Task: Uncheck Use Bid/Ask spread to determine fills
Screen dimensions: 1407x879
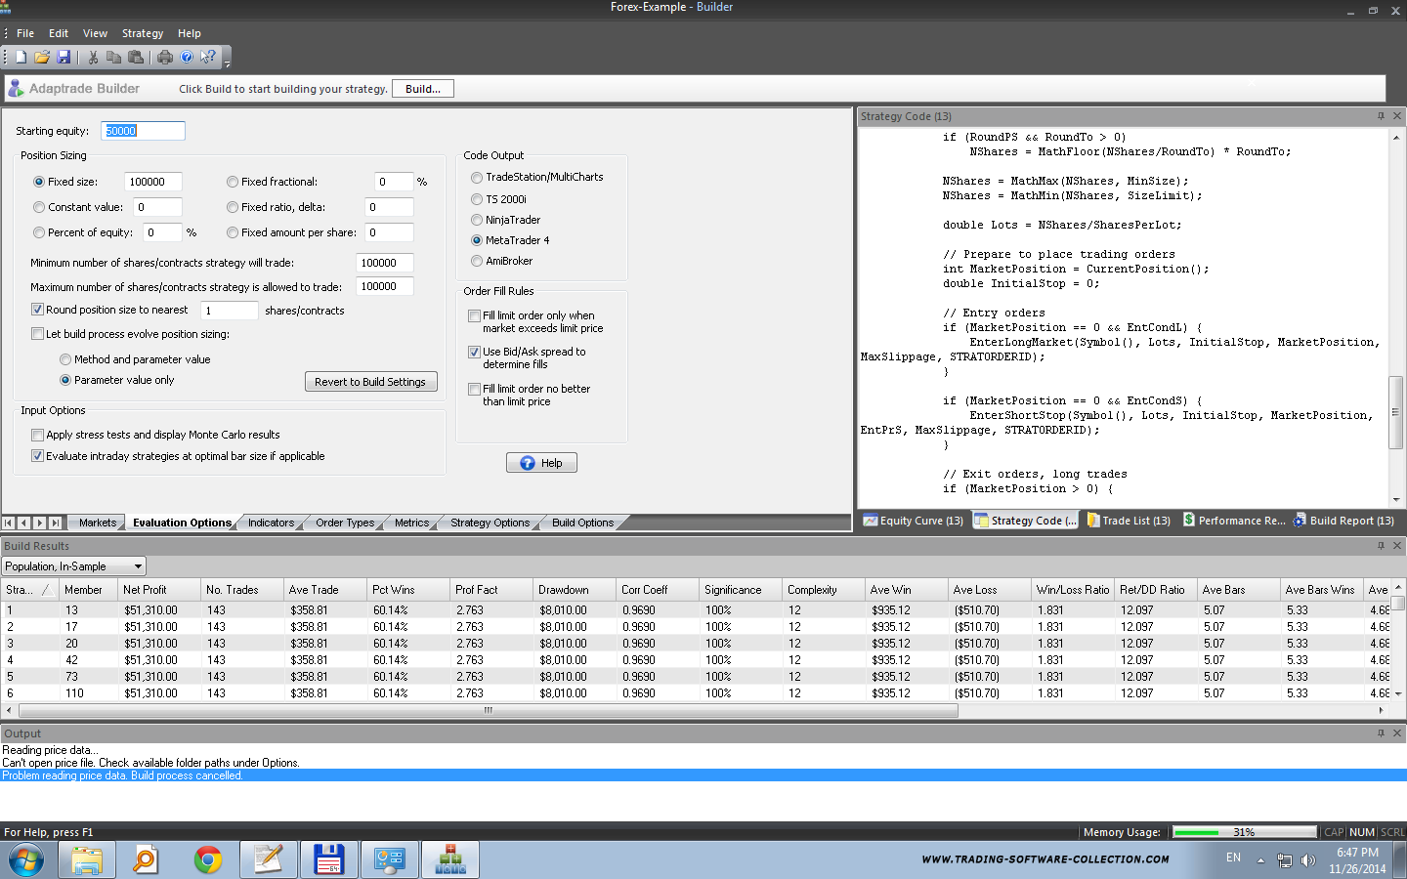Action: pos(475,352)
